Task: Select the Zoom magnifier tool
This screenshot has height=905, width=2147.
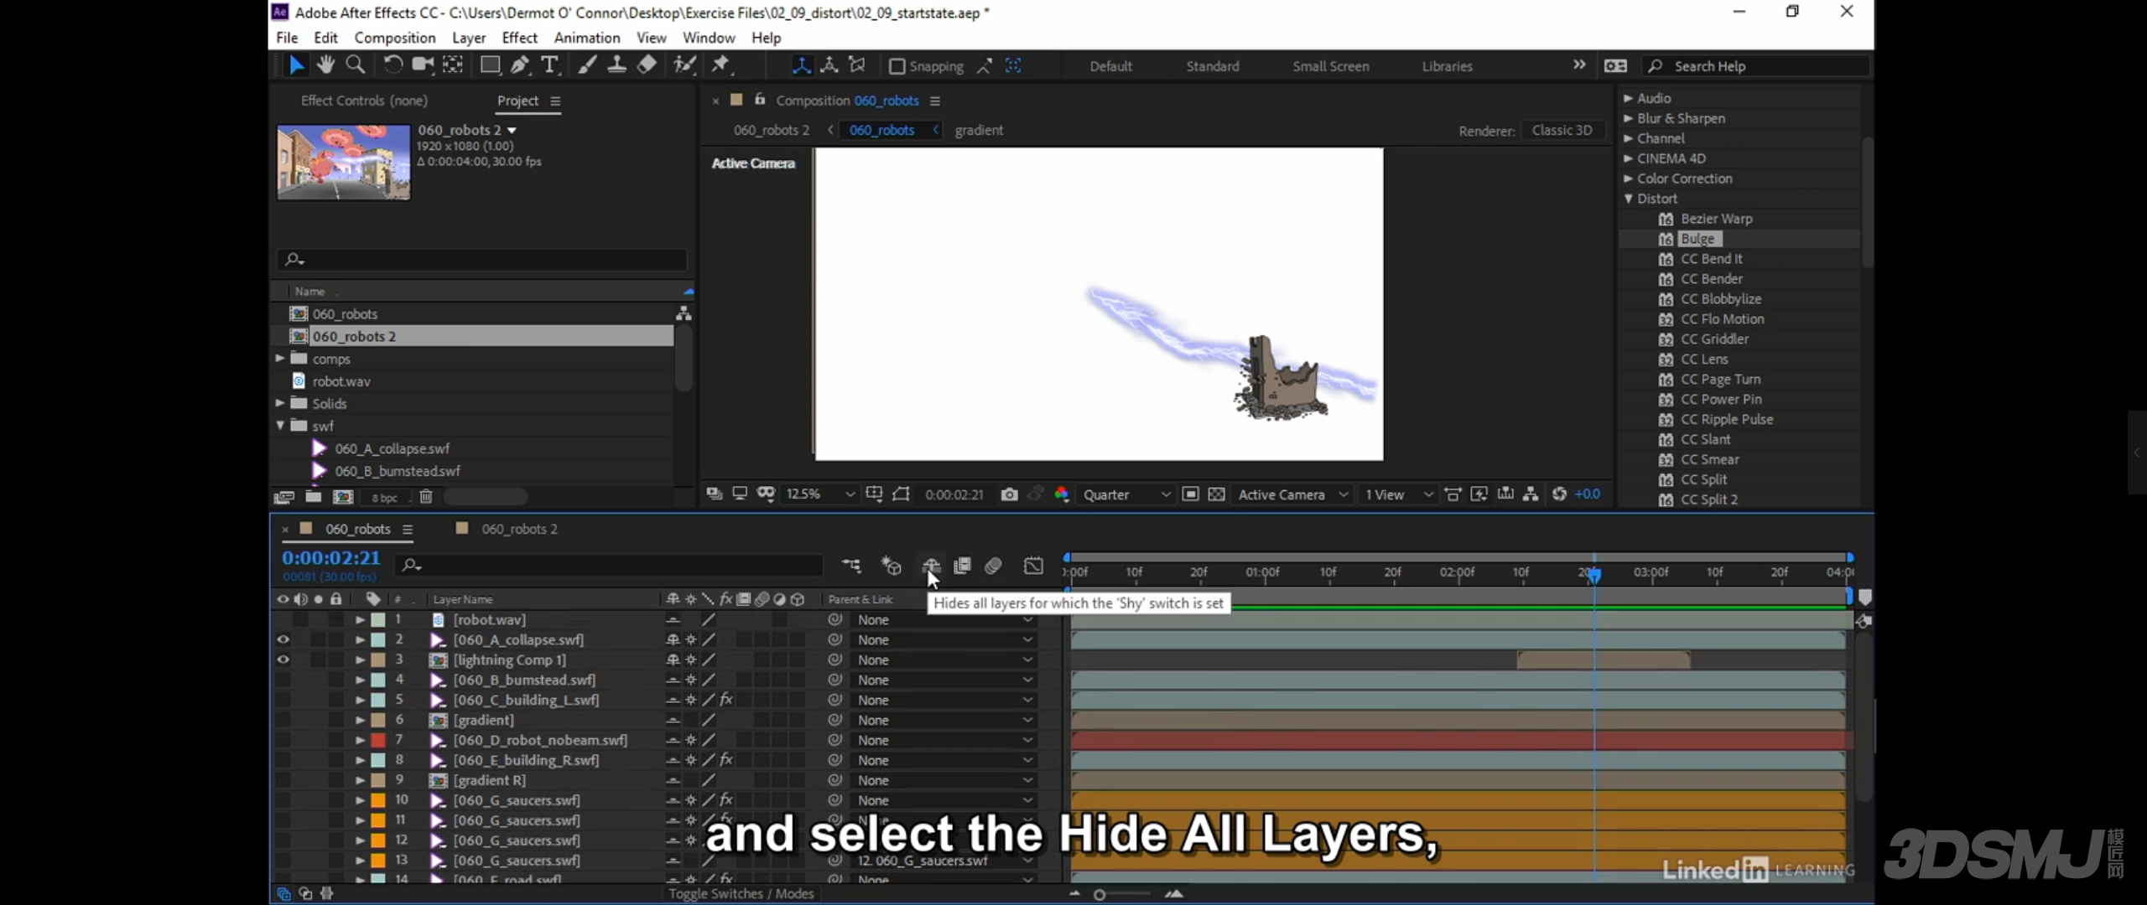Action: click(356, 65)
